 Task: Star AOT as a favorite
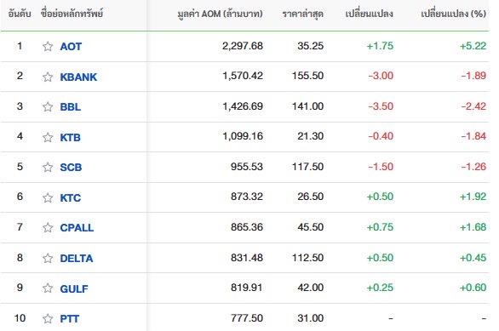(x=48, y=47)
